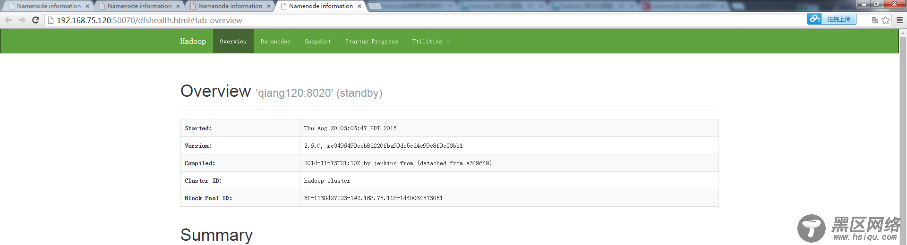Click the Hadoop brand link

click(x=193, y=41)
